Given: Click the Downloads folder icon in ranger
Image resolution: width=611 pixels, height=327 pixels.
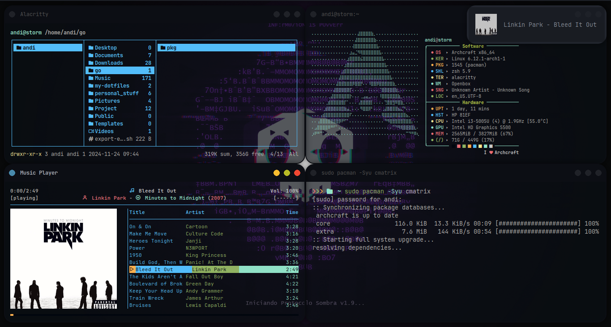Looking at the screenshot, I should pos(91,63).
